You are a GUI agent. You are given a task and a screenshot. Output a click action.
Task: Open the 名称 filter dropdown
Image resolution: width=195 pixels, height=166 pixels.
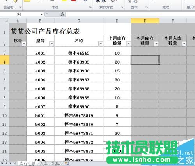click(x=101, y=44)
